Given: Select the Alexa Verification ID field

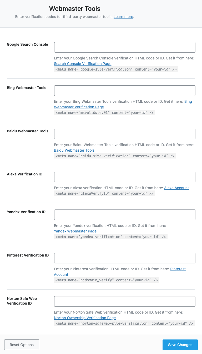Looking at the screenshot, I should 125,177.
